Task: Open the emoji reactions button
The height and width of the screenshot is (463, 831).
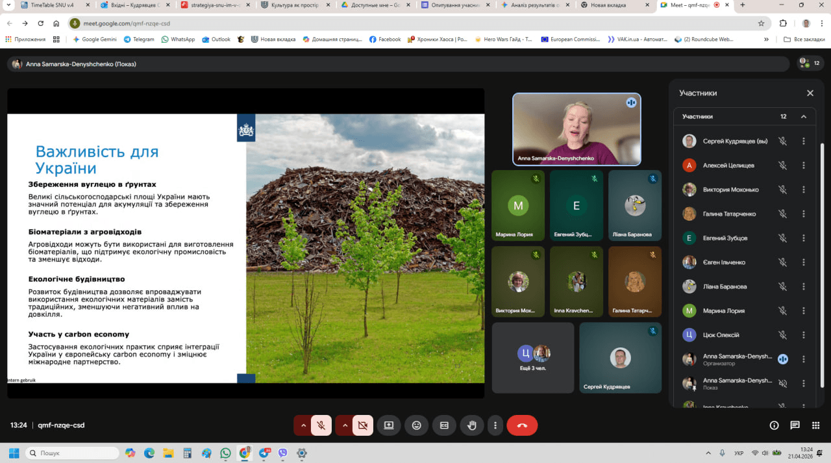Action: click(416, 425)
